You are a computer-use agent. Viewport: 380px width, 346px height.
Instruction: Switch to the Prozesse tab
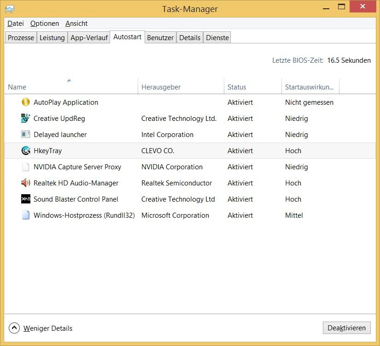21,38
